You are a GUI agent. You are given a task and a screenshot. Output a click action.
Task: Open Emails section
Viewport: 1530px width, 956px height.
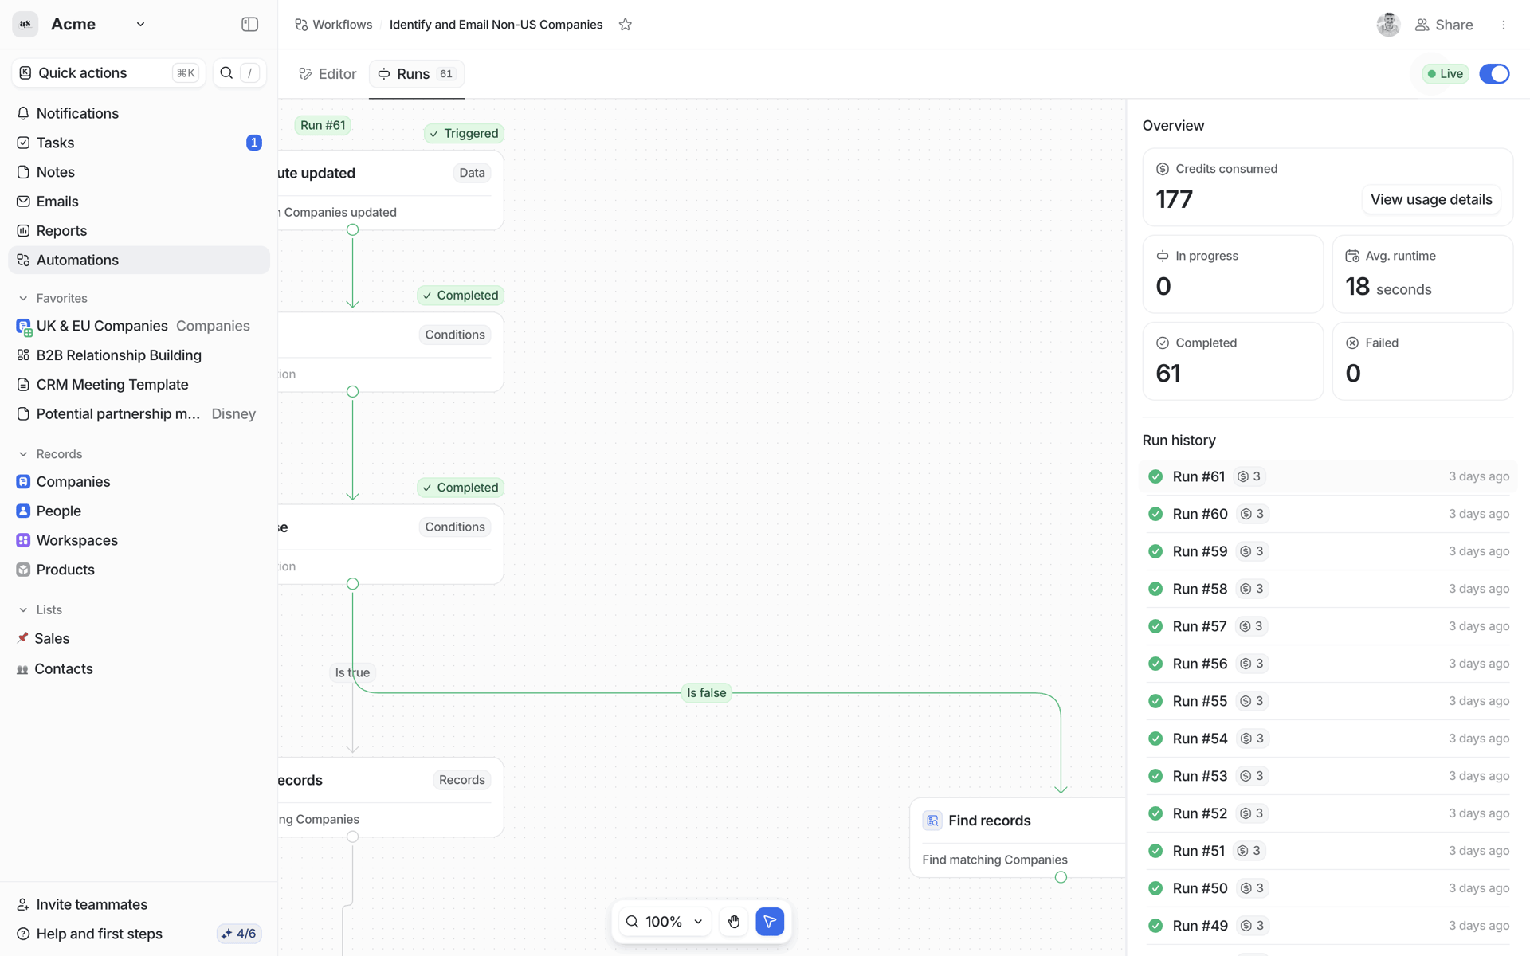pos(139,202)
